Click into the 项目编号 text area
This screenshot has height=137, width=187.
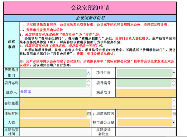(x=144, y=83)
